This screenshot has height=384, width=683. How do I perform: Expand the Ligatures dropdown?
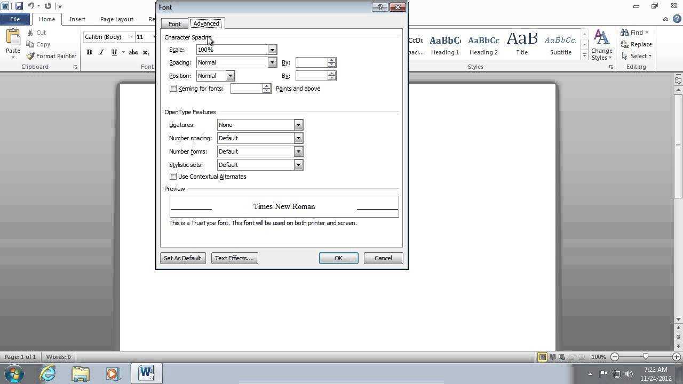coord(298,124)
